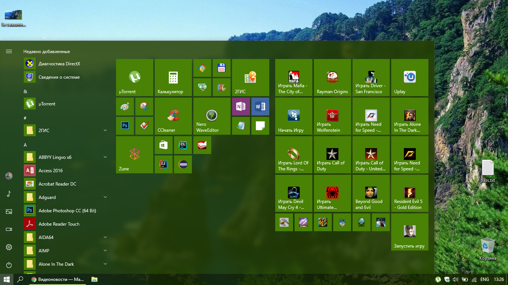The image size is (508, 285).
Task: Launch the CCleaner tile
Action: tap(173, 116)
